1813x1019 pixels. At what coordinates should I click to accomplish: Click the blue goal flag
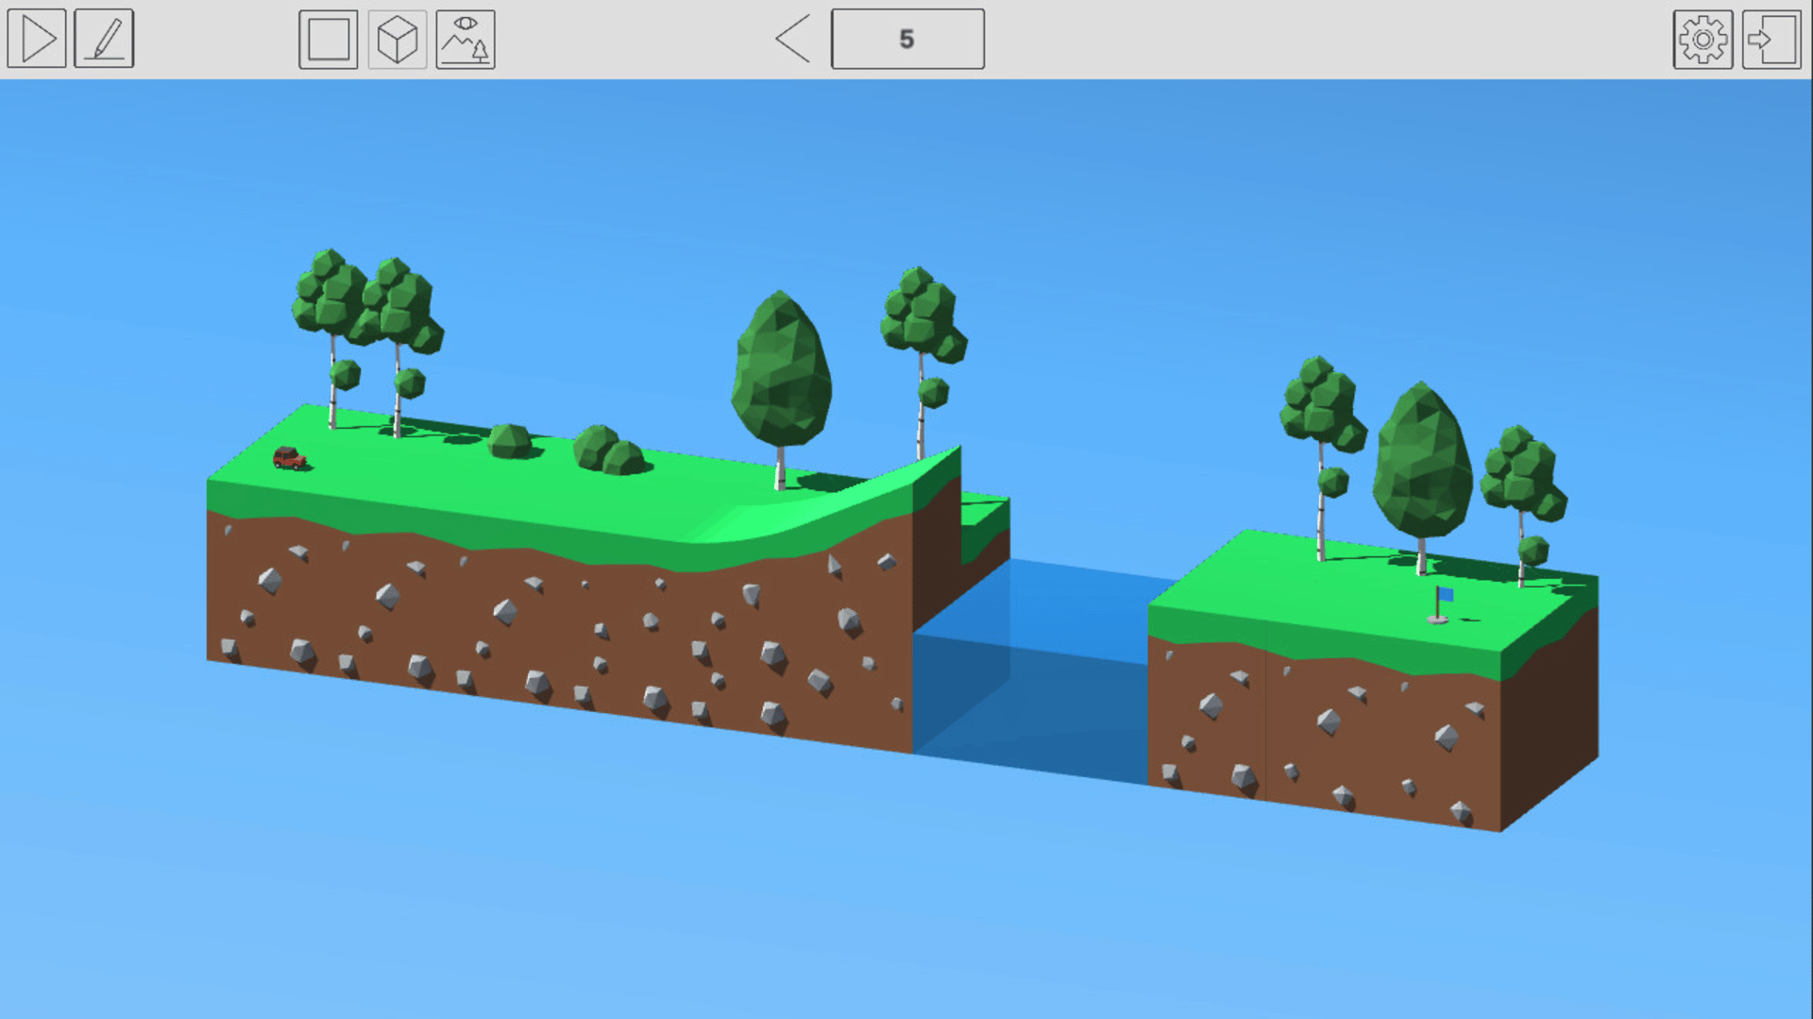pyautogui.click(x=1441, y=603)
